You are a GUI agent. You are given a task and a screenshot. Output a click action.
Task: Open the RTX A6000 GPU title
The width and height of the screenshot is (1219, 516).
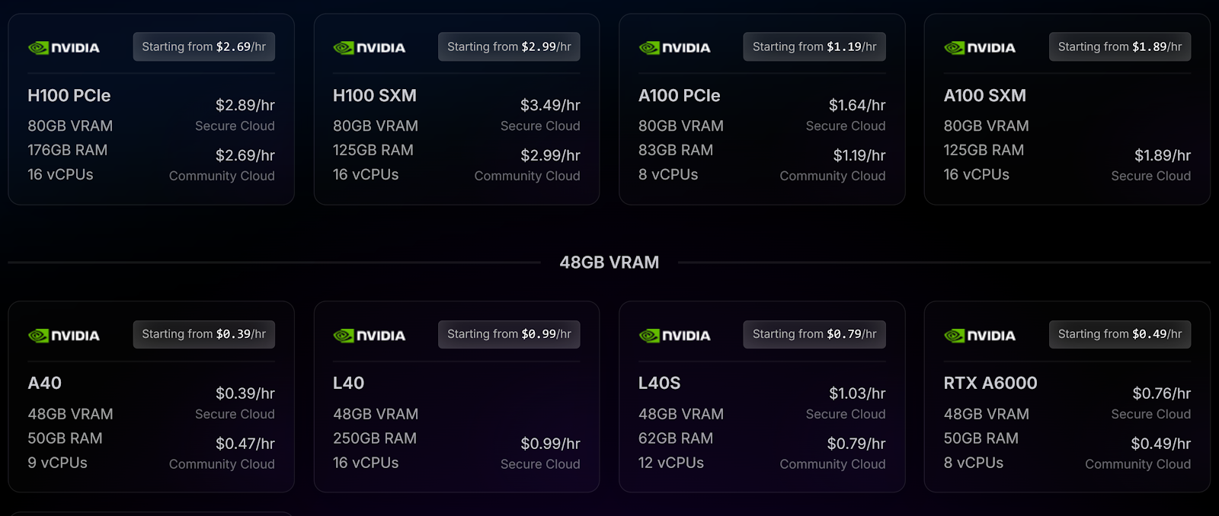pos(990,384)
